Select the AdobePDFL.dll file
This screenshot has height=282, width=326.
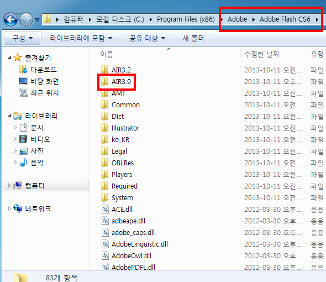coord(133,267)
